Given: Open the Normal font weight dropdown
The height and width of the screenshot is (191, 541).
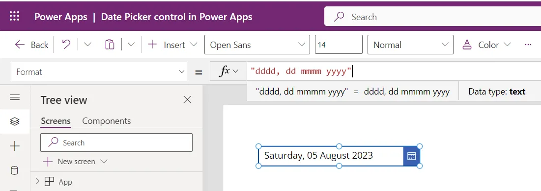Looking at the screenshot, I should coord(410,45).
